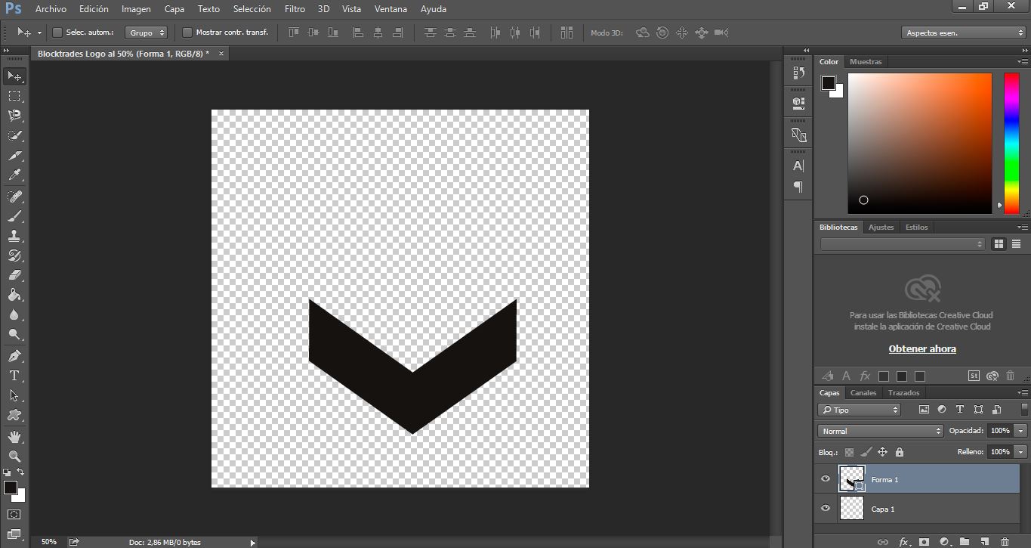The image size is (1031, 548).
Task: Select the Clone Stamp tool
Action: (14, 236)
